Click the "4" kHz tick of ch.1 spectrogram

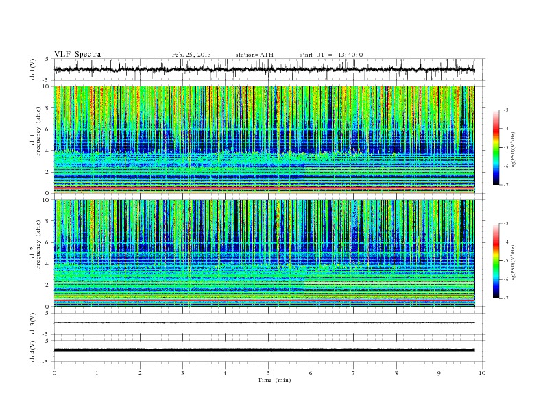pos(48,151)
